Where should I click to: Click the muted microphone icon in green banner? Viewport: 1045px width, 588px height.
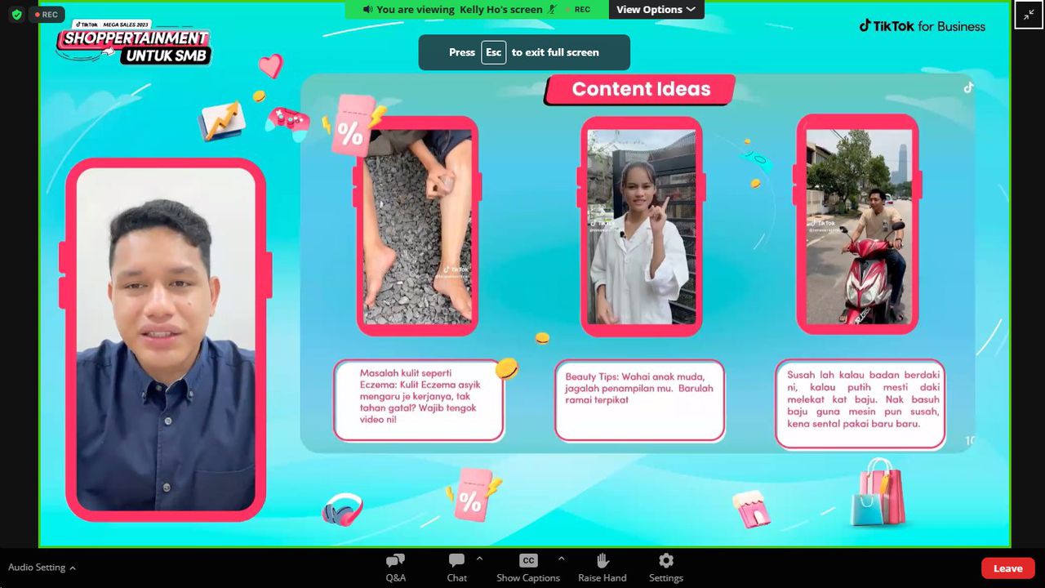point(553,10)
